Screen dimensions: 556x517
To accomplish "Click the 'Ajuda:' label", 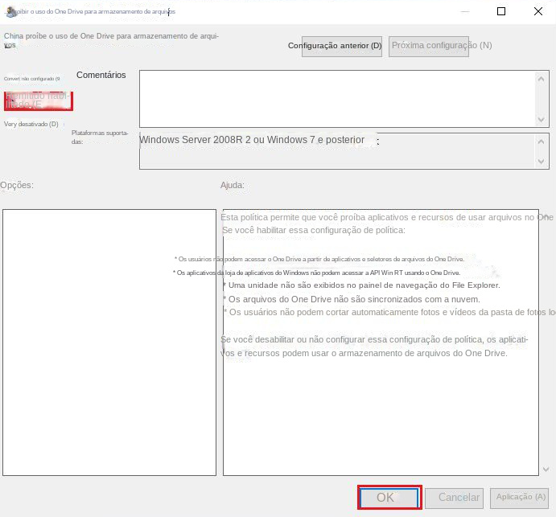I will click(233, 185).
